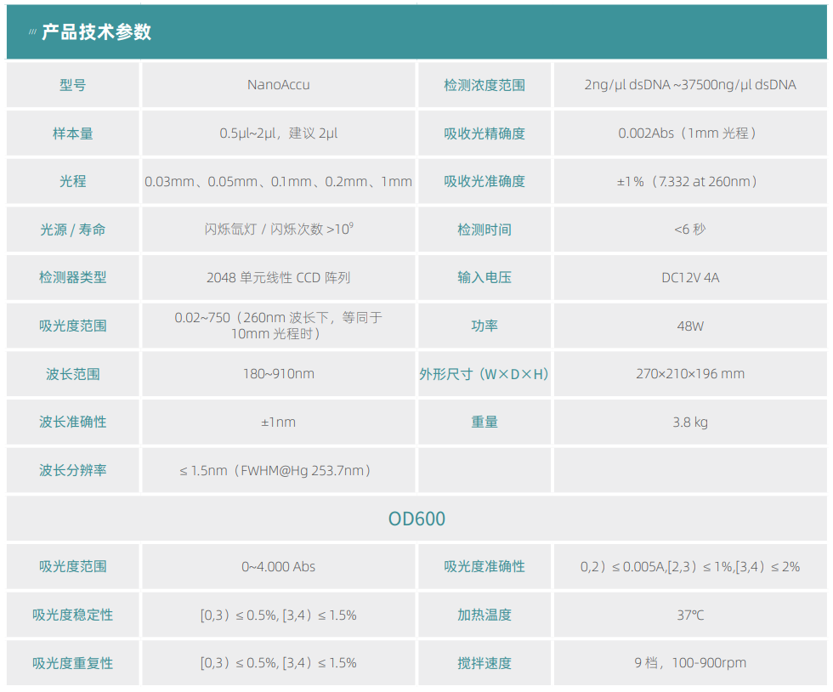This screenshot has width=833, height=692.
Task: Click the 3.8 kg value
Action: point(690,423)
